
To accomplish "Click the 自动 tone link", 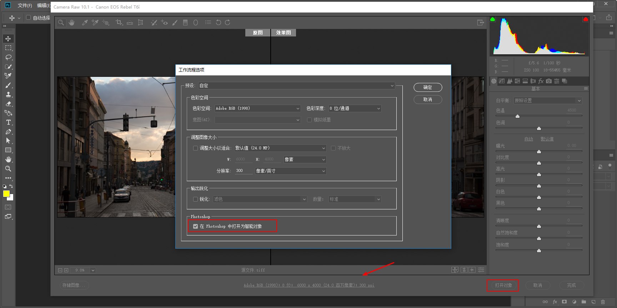I will [528, 139].
